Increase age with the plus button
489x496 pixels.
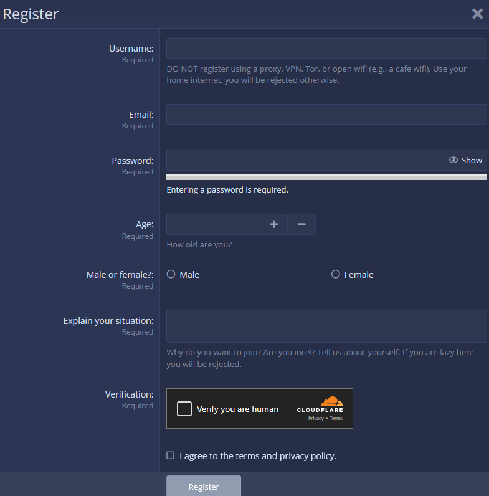tap(273, 224)
